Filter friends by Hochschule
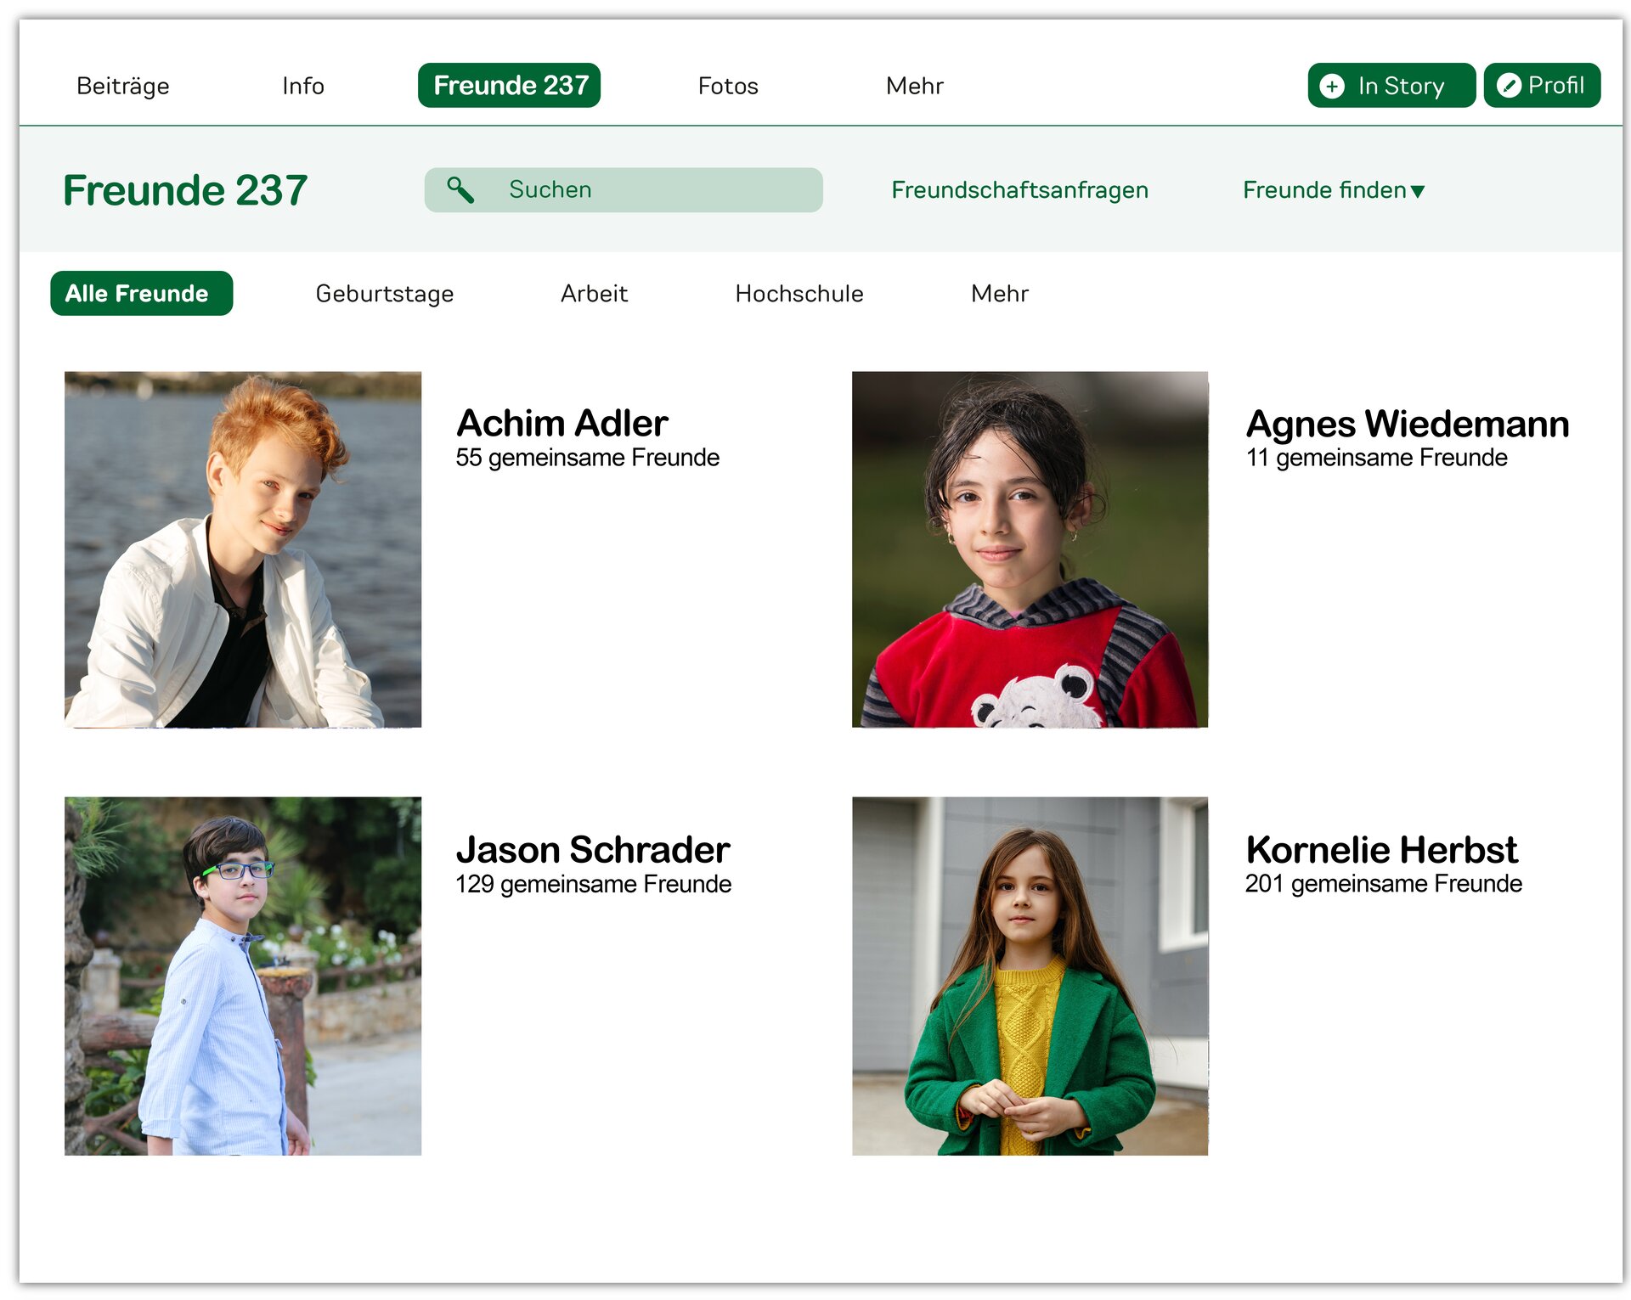Image resolution: width=1631 pixels, height=1300 pixels. [x=799, y=294]
